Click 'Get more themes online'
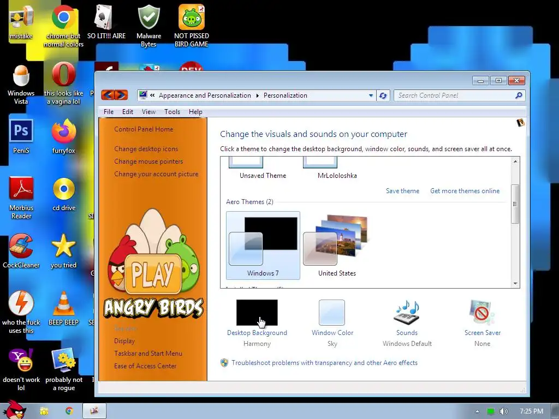This screenshot has width=559, height=419. pyautogui.click(x=465, y=191)
